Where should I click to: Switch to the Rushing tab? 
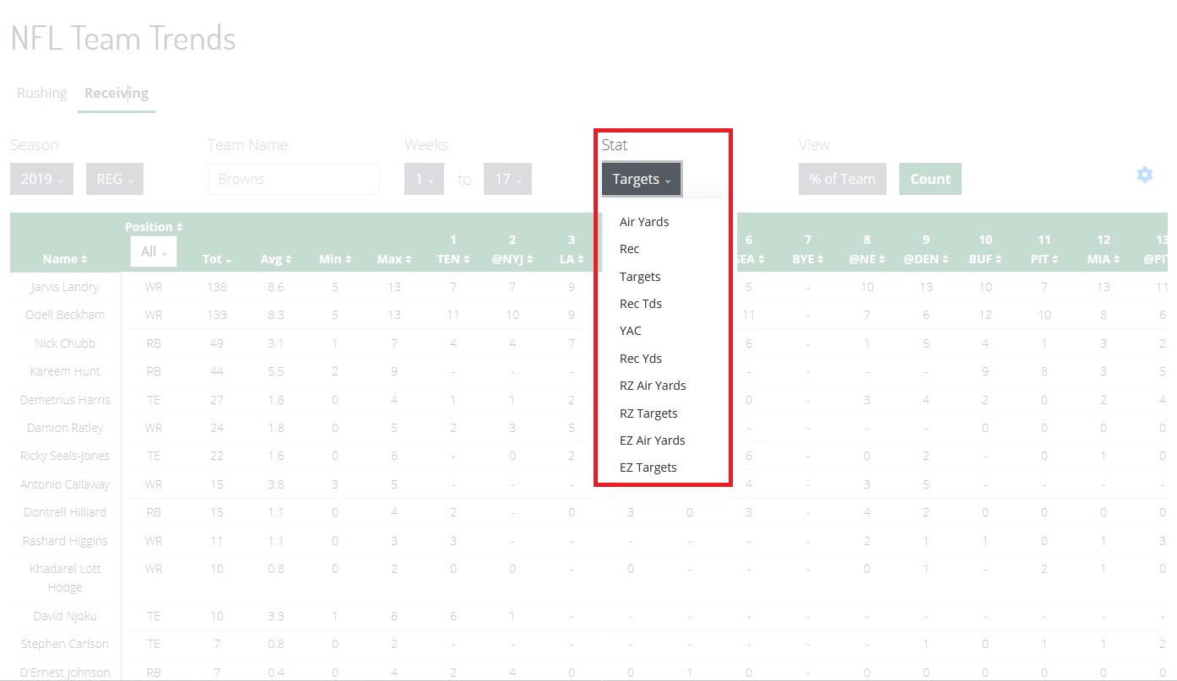42,93
